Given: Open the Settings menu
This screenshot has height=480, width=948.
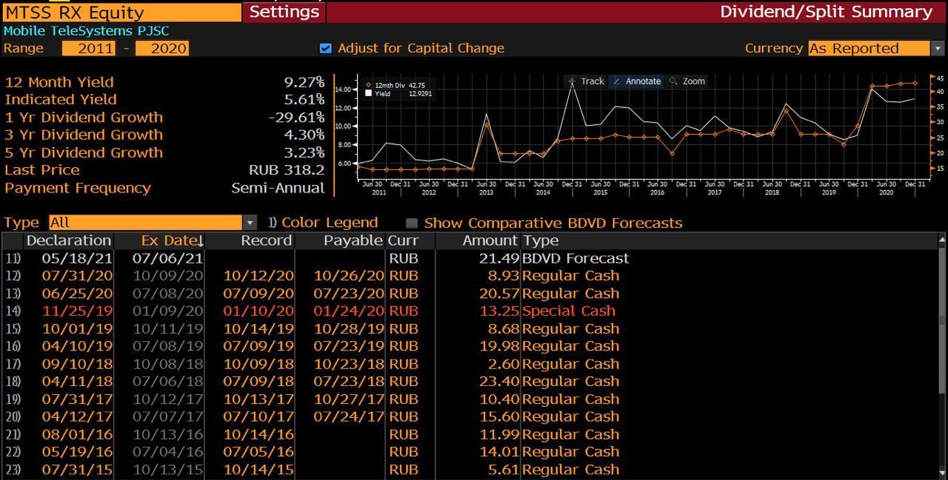Looking at the screenshot, I should point(284,12).
